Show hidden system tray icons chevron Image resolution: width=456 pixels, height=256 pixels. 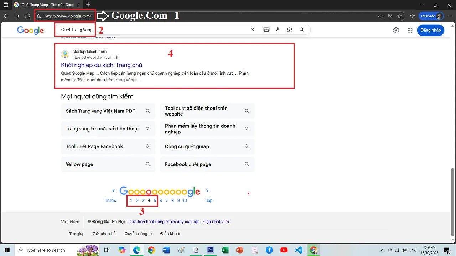[383, 250]
